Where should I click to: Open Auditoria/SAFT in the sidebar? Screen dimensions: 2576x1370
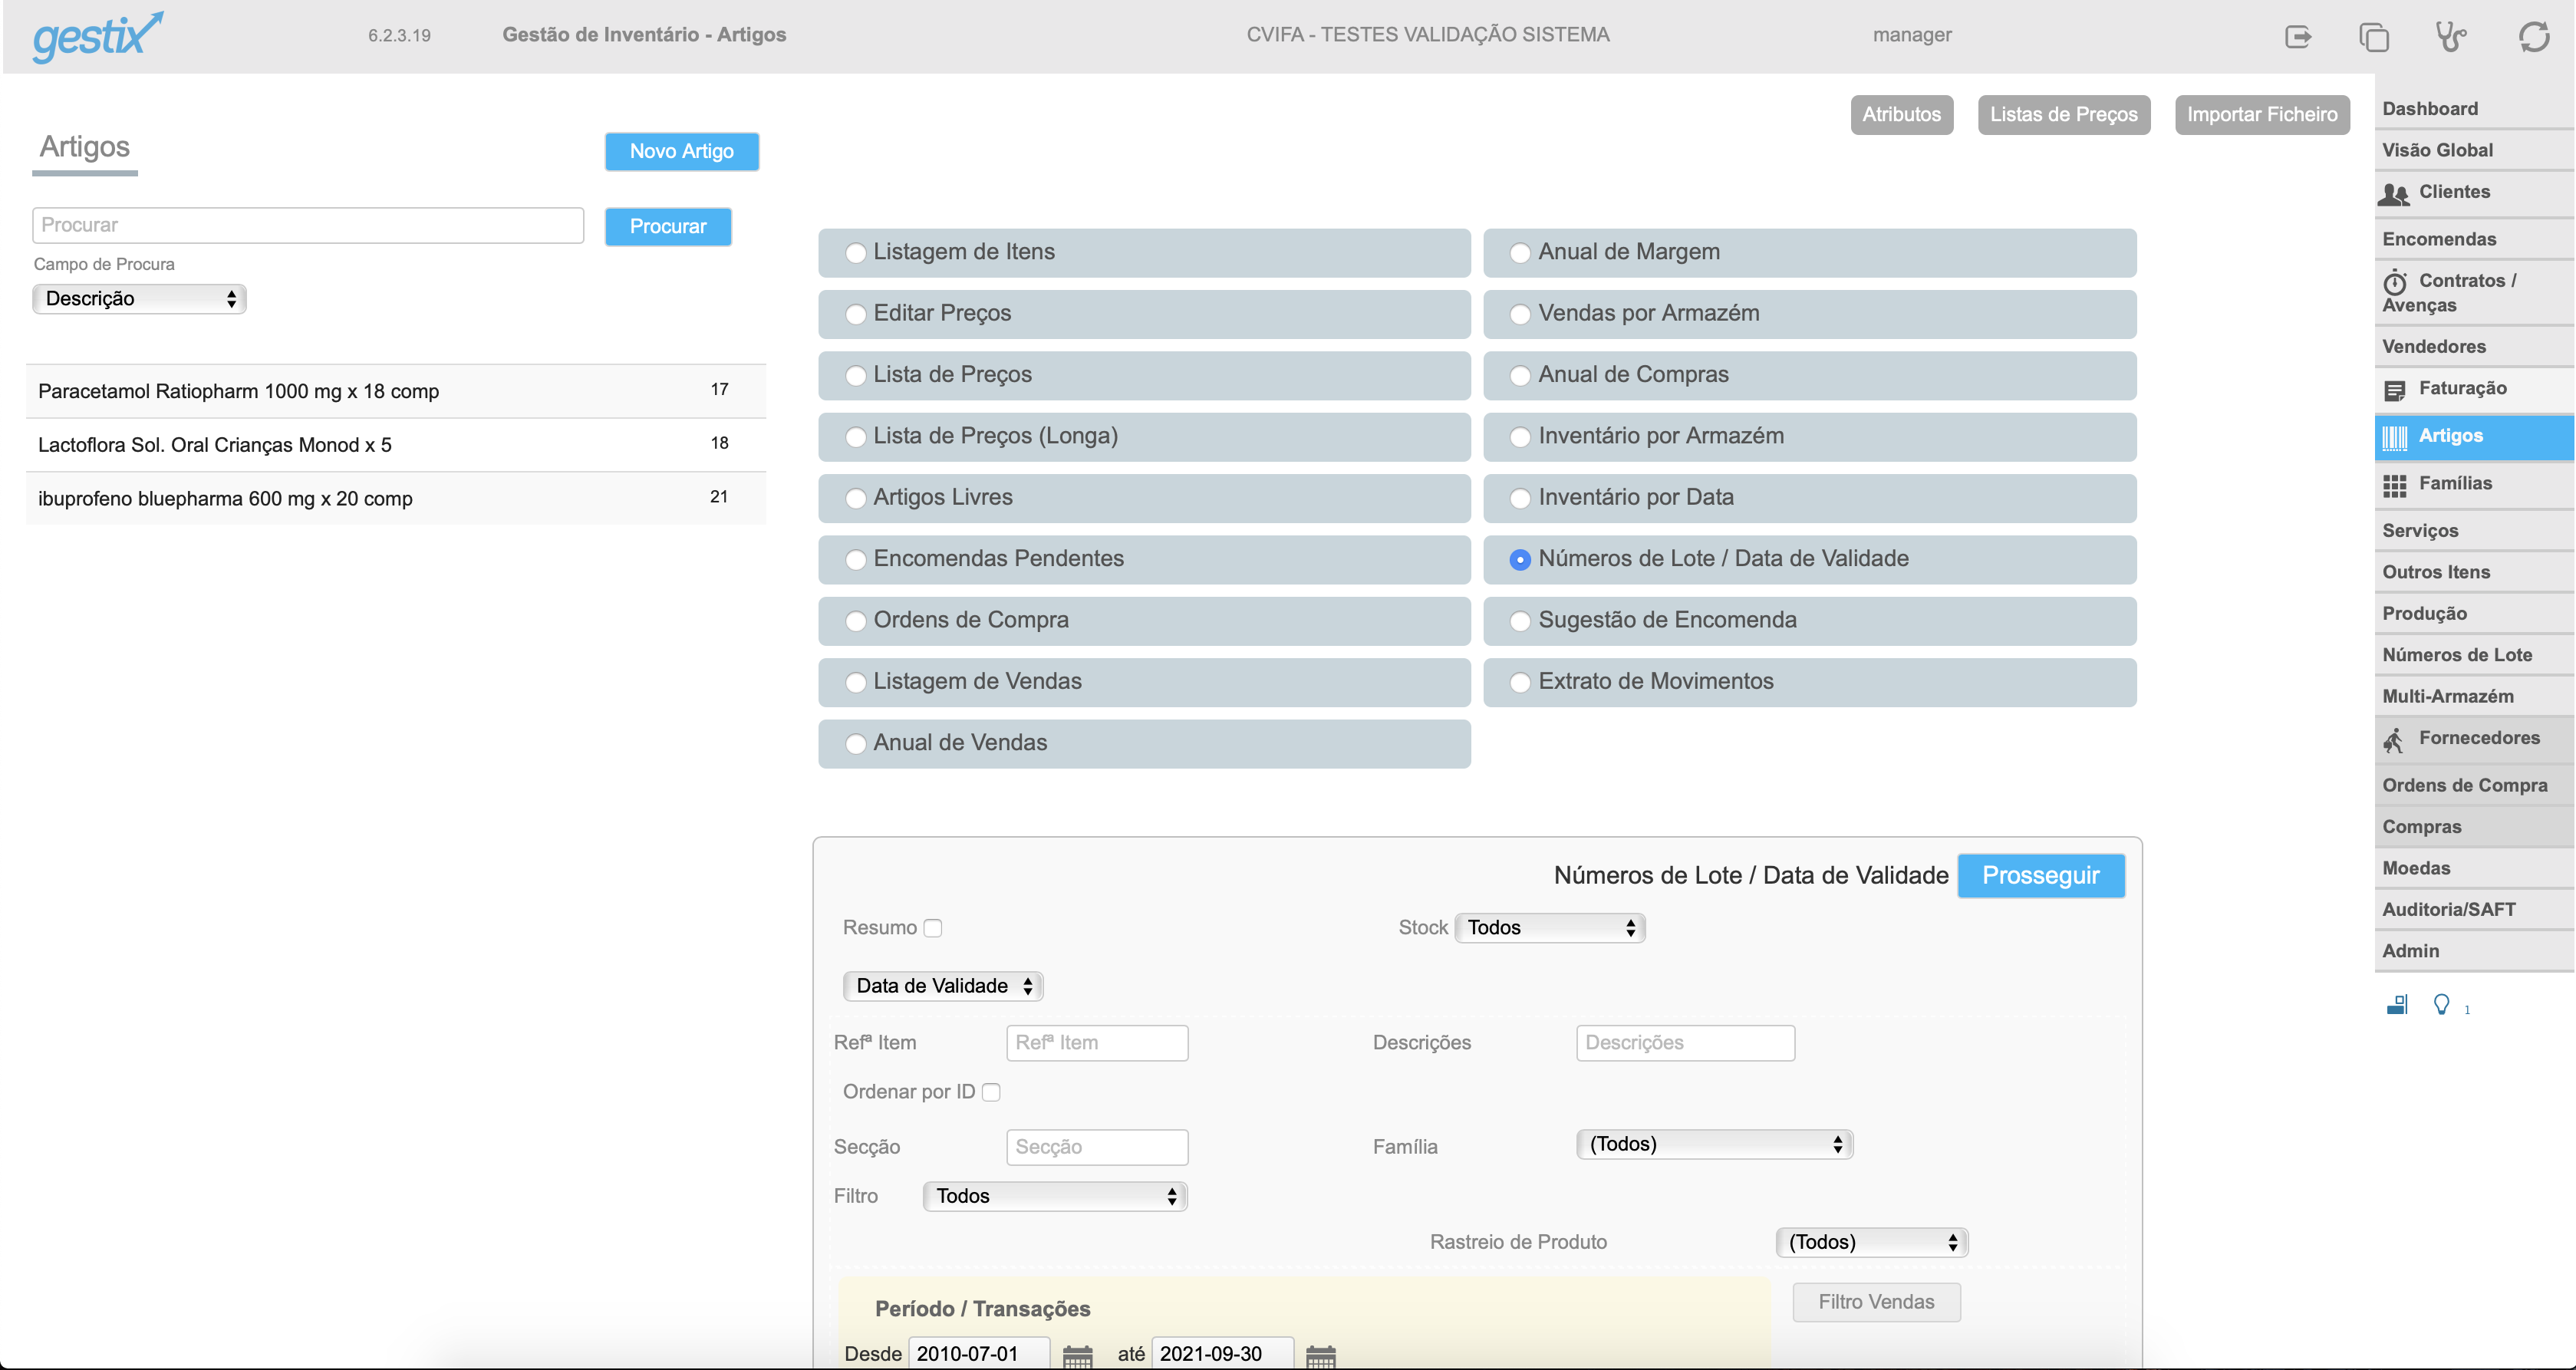point(2474,910)
